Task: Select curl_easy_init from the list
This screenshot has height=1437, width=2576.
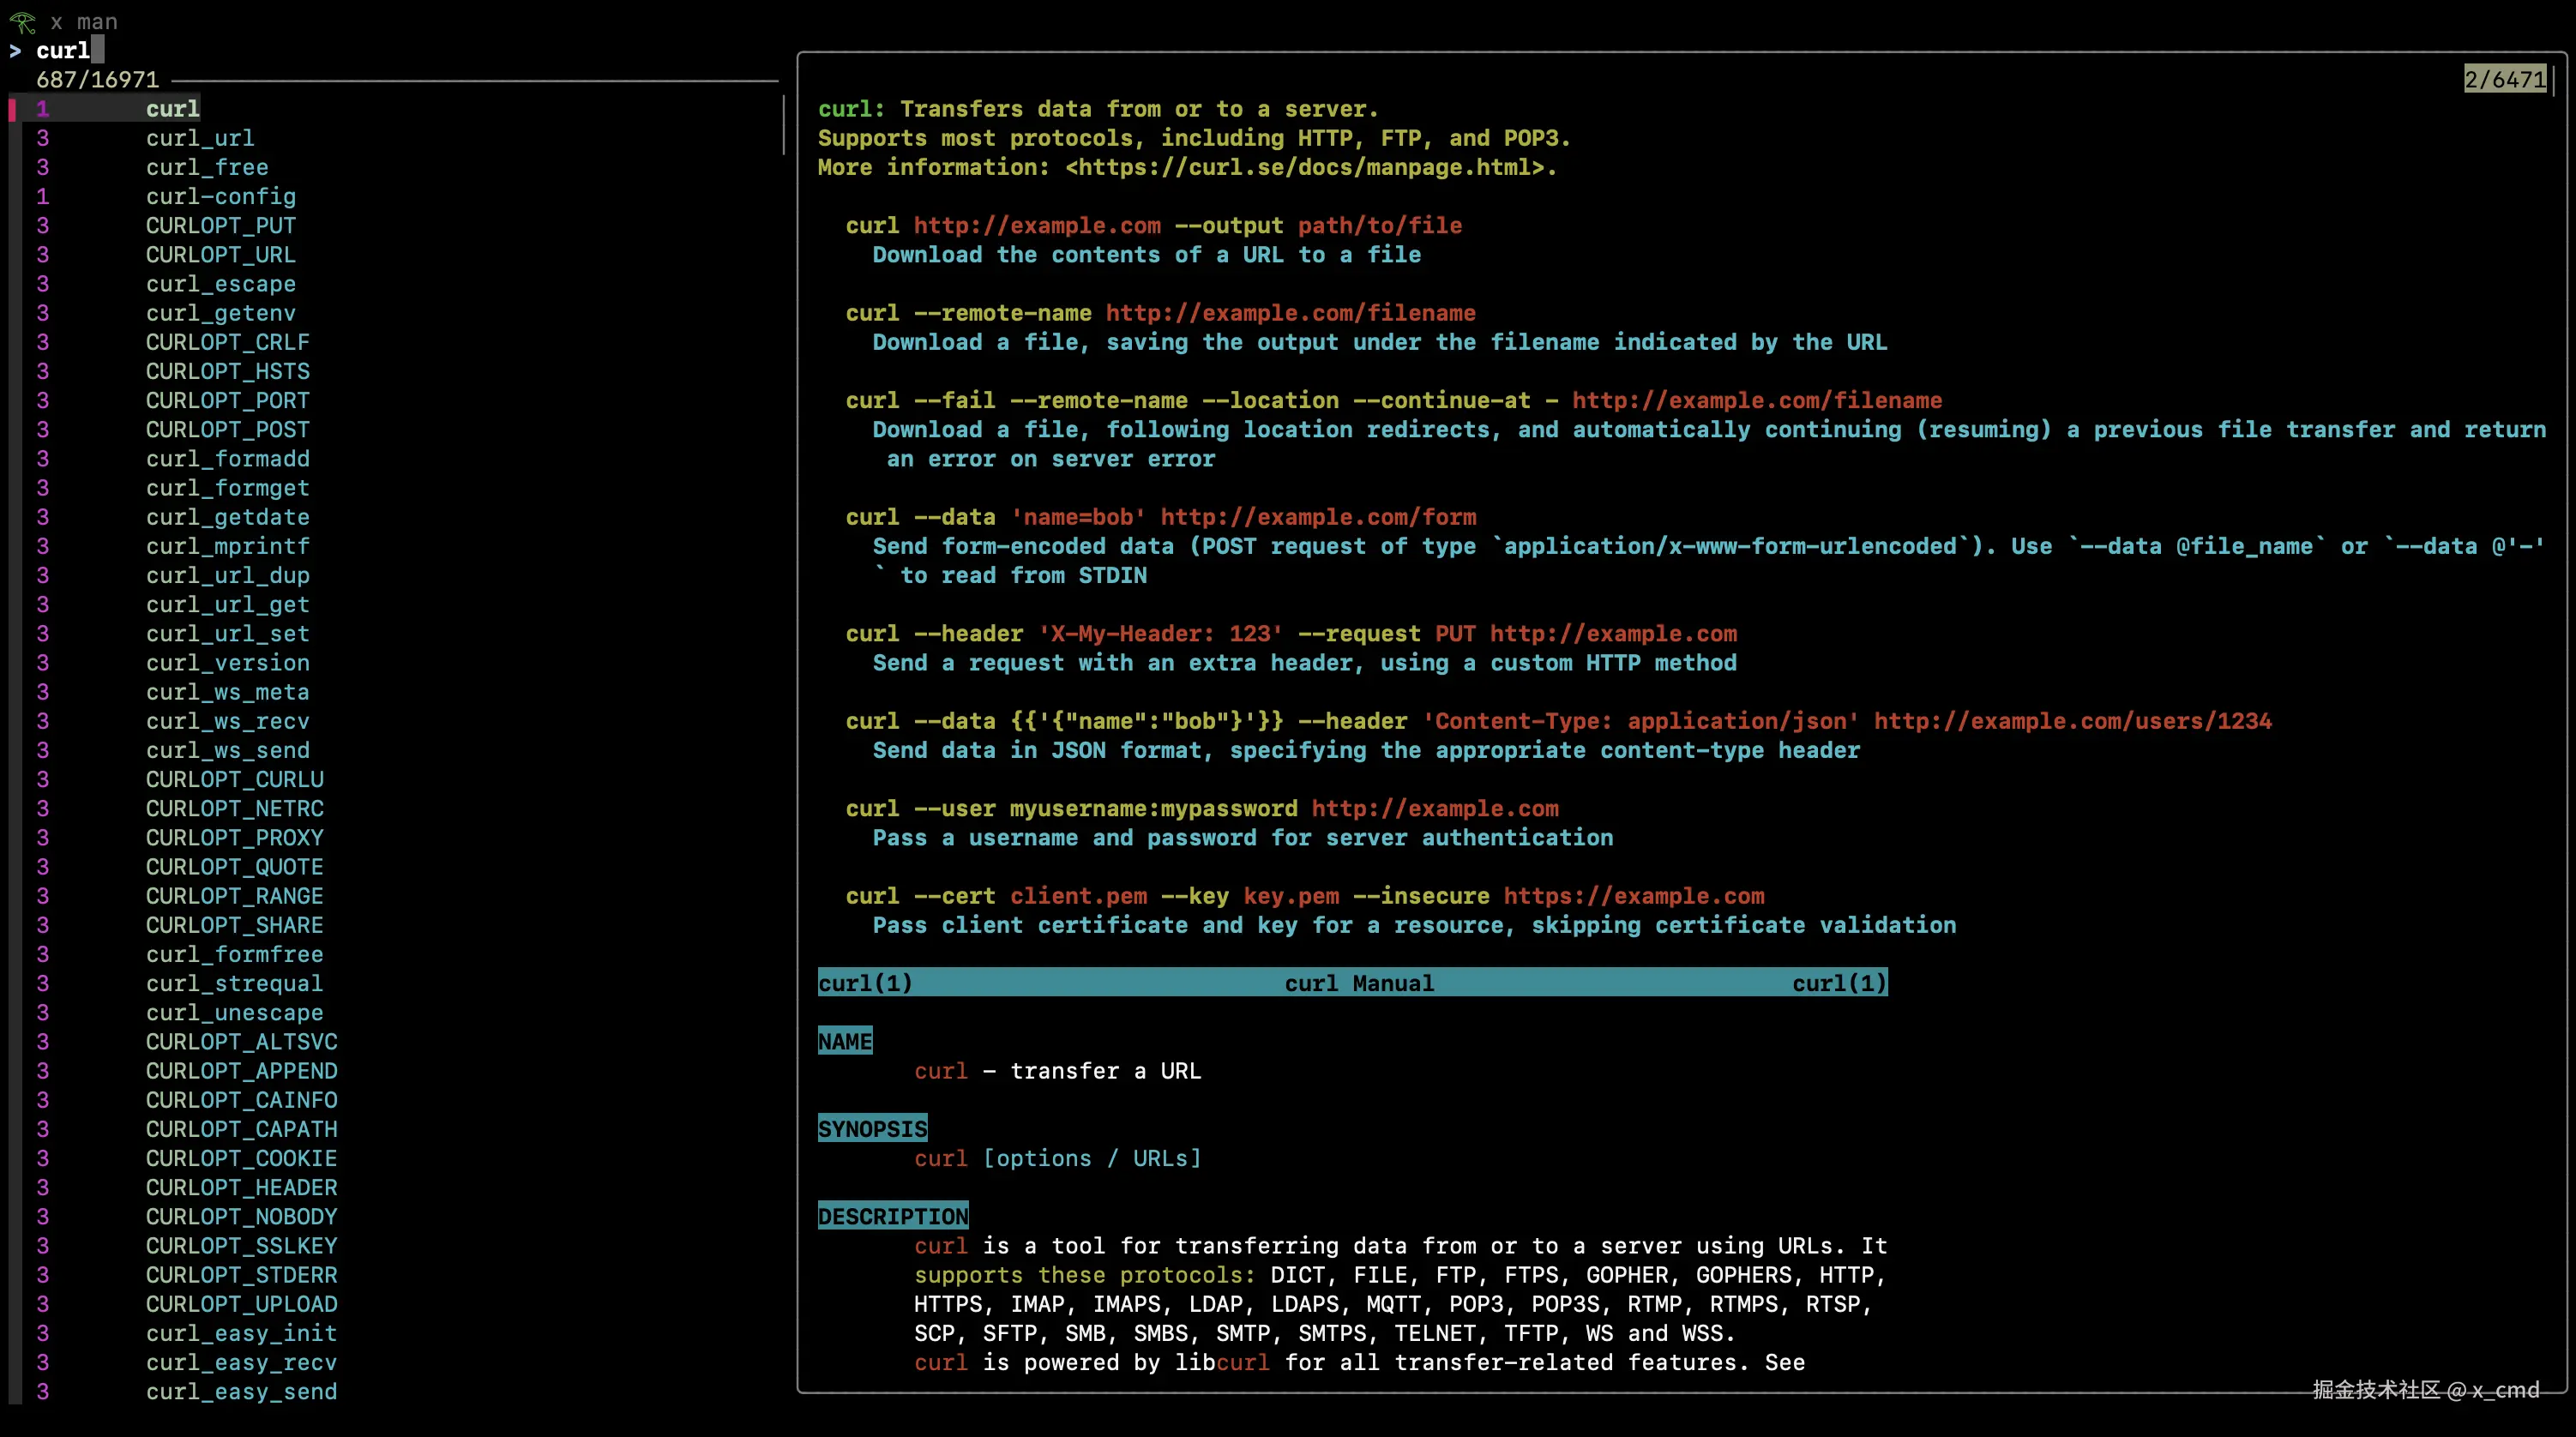Action: click(241, 1333)
